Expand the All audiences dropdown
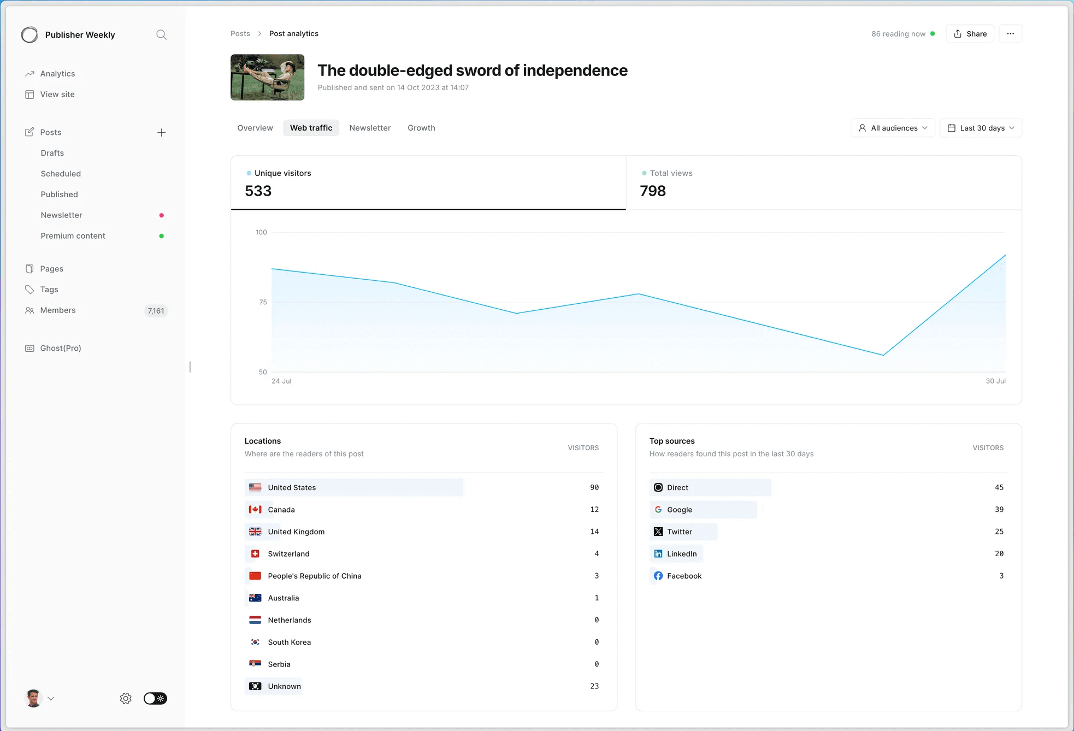 pos(893,128)
